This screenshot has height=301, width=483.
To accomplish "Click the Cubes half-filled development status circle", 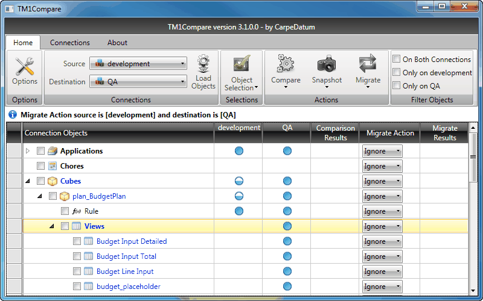I will tap(238, 181).
